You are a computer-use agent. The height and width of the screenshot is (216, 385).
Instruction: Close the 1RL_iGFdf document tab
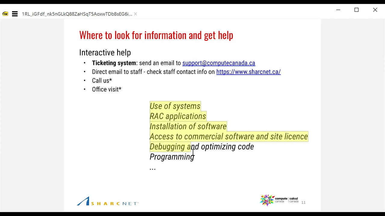[135, 14]
